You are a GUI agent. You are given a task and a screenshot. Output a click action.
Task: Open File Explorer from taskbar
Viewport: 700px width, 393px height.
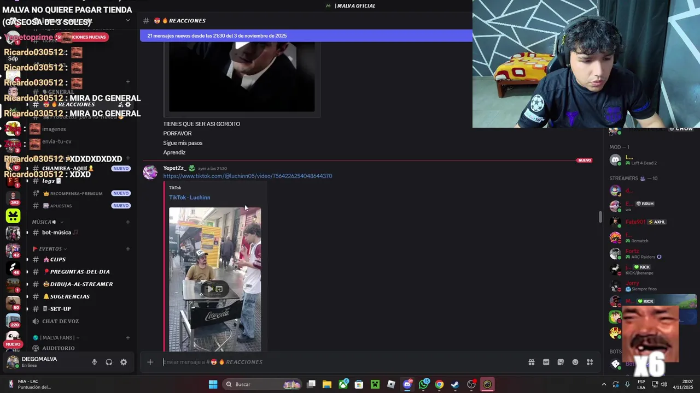pyautogui.click(x=327, y=384)
